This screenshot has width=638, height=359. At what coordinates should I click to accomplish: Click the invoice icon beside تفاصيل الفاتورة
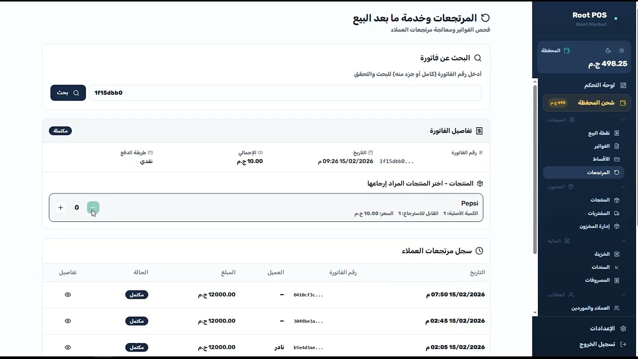click(x=479, y=131)
